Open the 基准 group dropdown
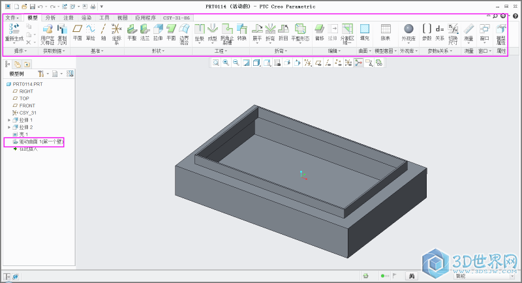522x283 pixels. [97, 51]
